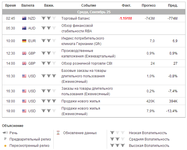Open the 18:00 Продажи нового жилья event with forecast 420K
Image resolution: width=187 pixels, height=150 pixels.
81,101
